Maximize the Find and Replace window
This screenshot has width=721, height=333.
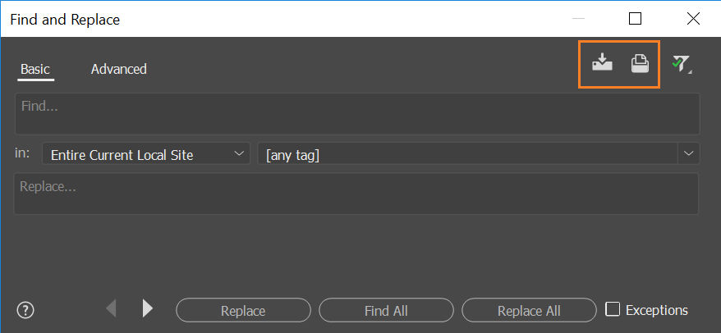[635, 18]
